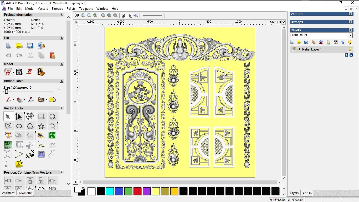Open the Front Relief dropdown
The image size is (359, 202).
point(350,36)
